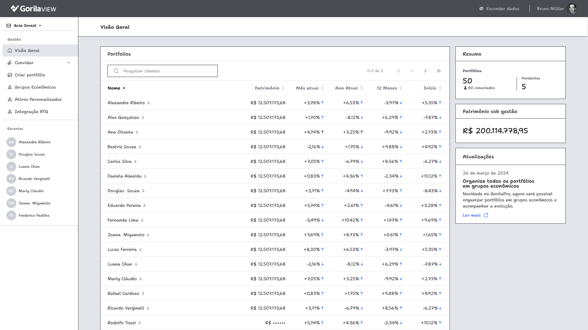This screenshot has height=330, width=588.
Task: Click the external link icon beside Ler mais
Action: pyautogui.click(x=486, y=215)
